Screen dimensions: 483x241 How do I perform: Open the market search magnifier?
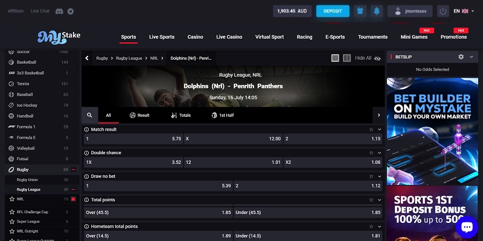tap(89, 115)
